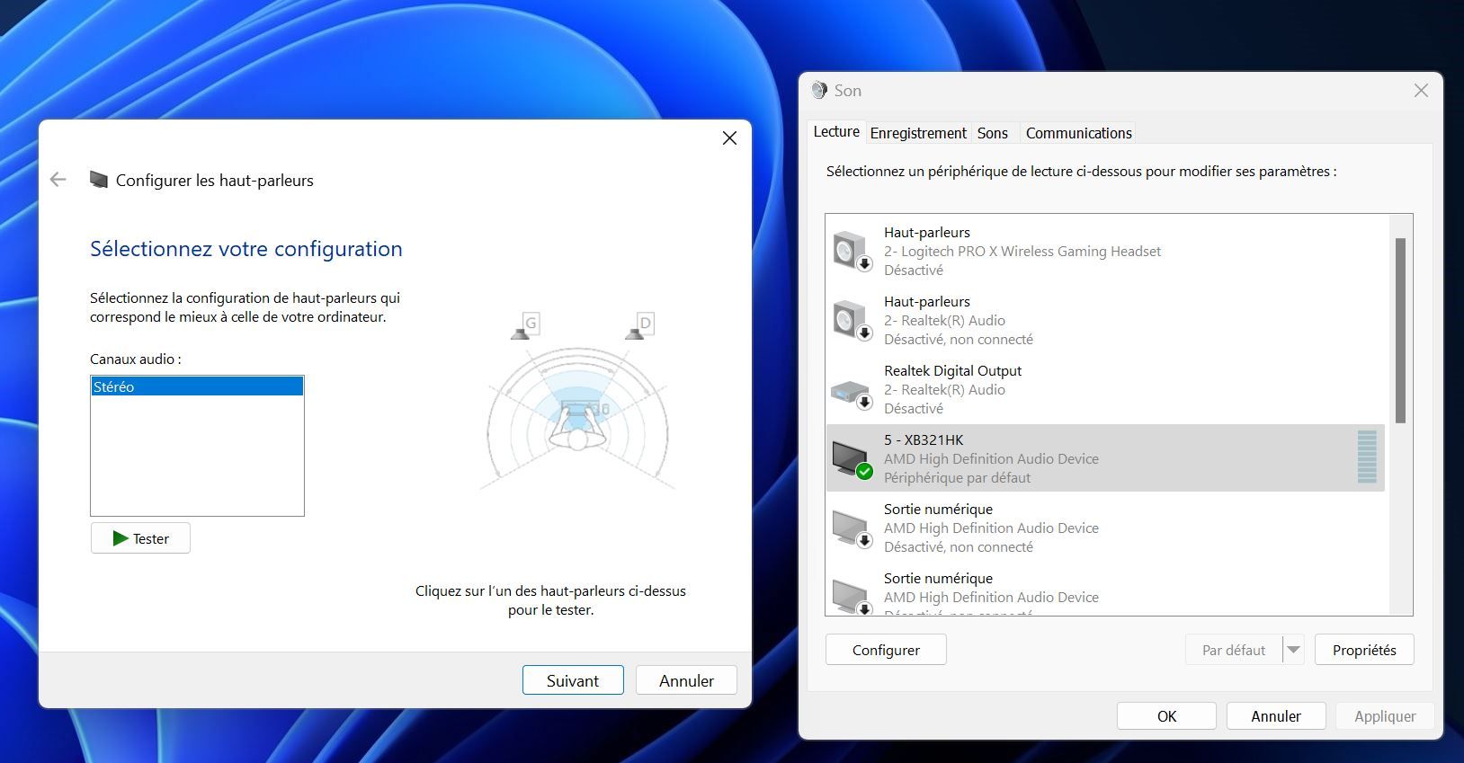The image size is (1464, 763).
Task: Click the listener diagram in speaker setup
Action: pos(577,418)
